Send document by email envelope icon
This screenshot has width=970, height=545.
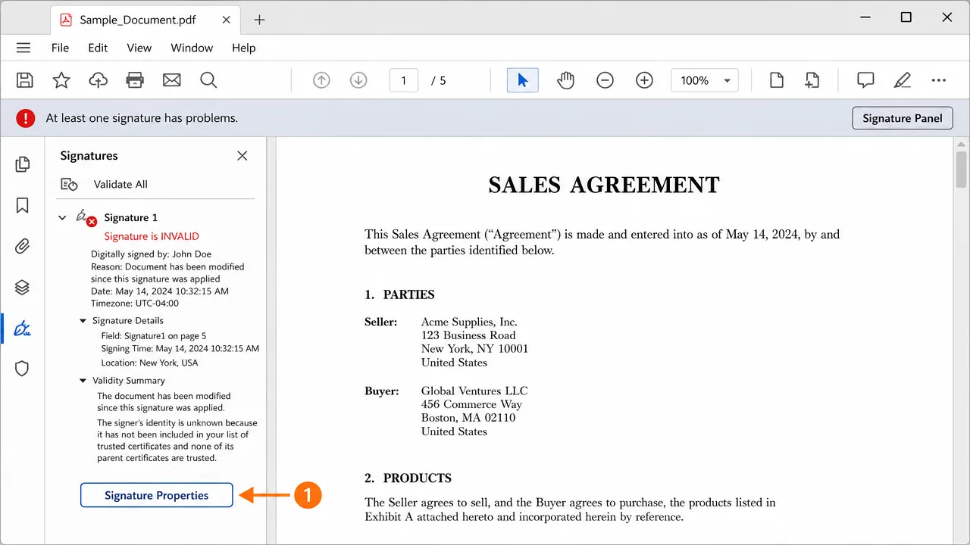[172, 80]
